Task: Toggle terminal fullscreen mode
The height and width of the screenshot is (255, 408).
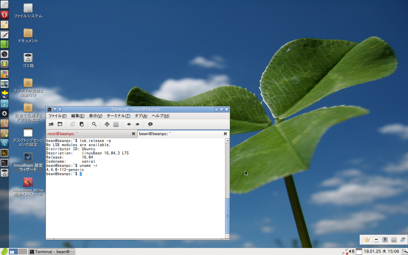Action: pyautogui.click(x=107, y=124)
